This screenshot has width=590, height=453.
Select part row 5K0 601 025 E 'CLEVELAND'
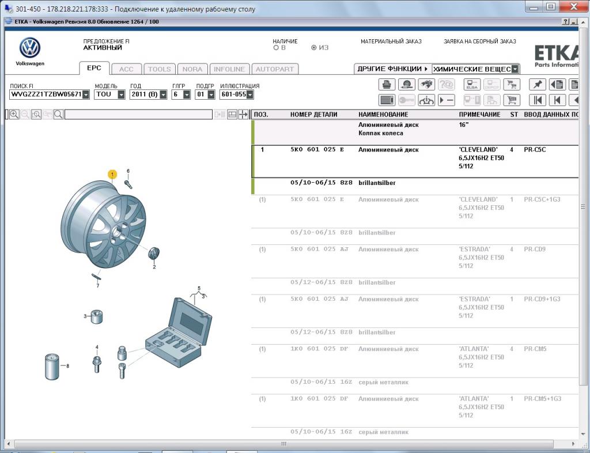pyautogui.click(x=415, y=161)
